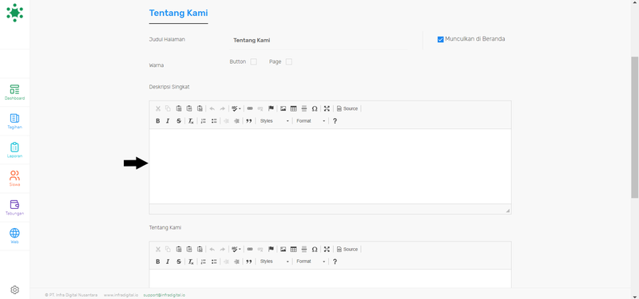Click Redo in Deskripsi Singkat toolbar
639x299 pixels.
223,108
